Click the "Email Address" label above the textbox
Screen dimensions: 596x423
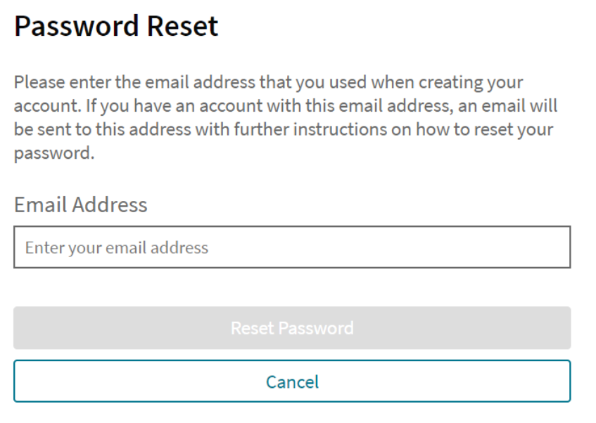[80, 204]
